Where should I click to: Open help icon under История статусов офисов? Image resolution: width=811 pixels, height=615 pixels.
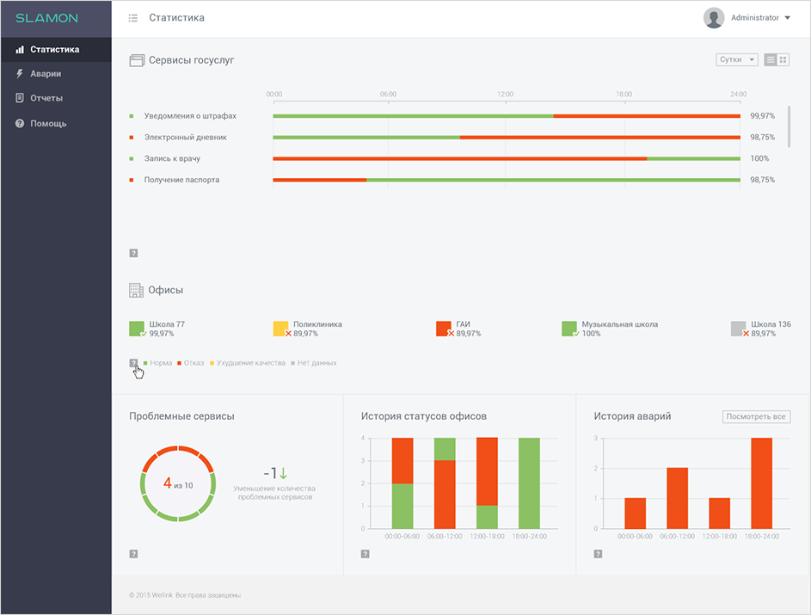click(366, 554)
